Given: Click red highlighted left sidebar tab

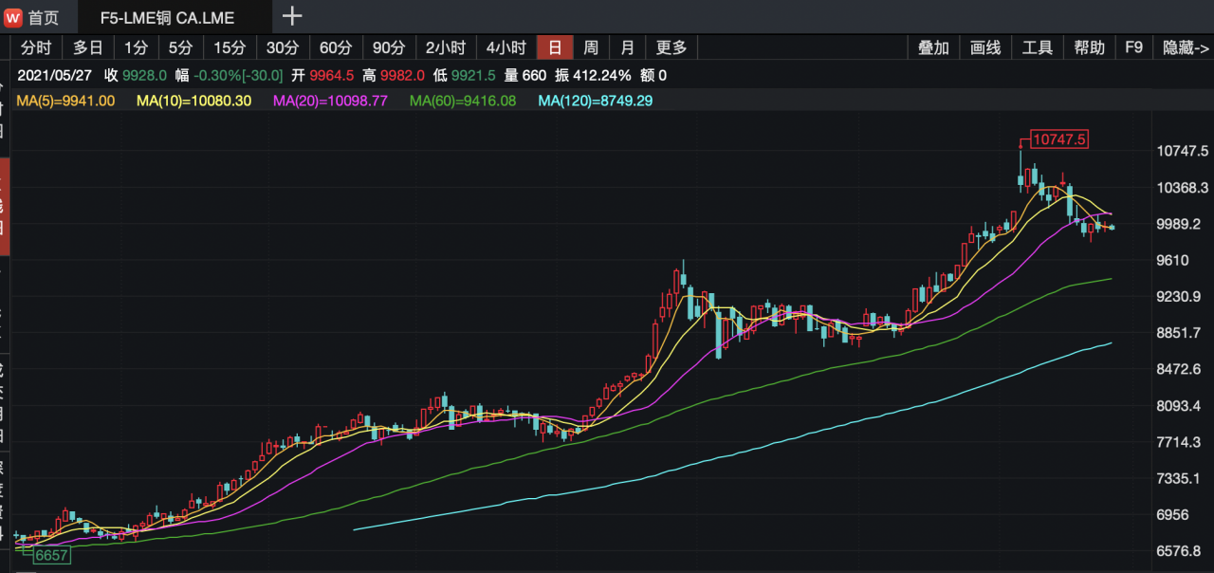Looking at the screenshot, I should pyautogui.click(x=4, y=207).
